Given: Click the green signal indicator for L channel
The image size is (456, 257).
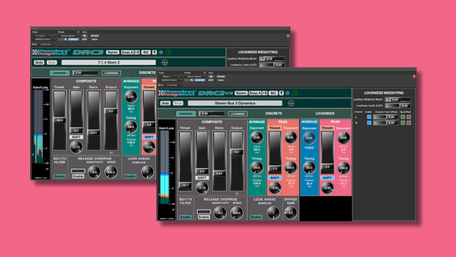Looking at the screenshot, I should click(403, 117).
